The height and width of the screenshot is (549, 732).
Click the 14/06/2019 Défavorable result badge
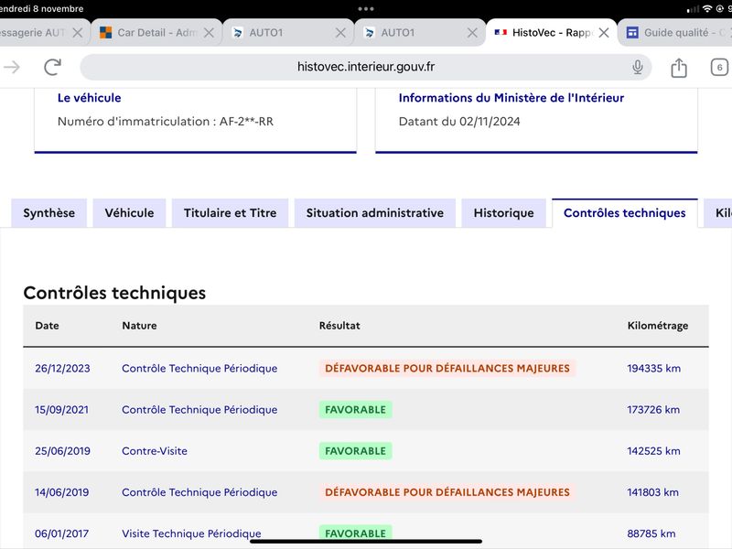coord(447,492)
